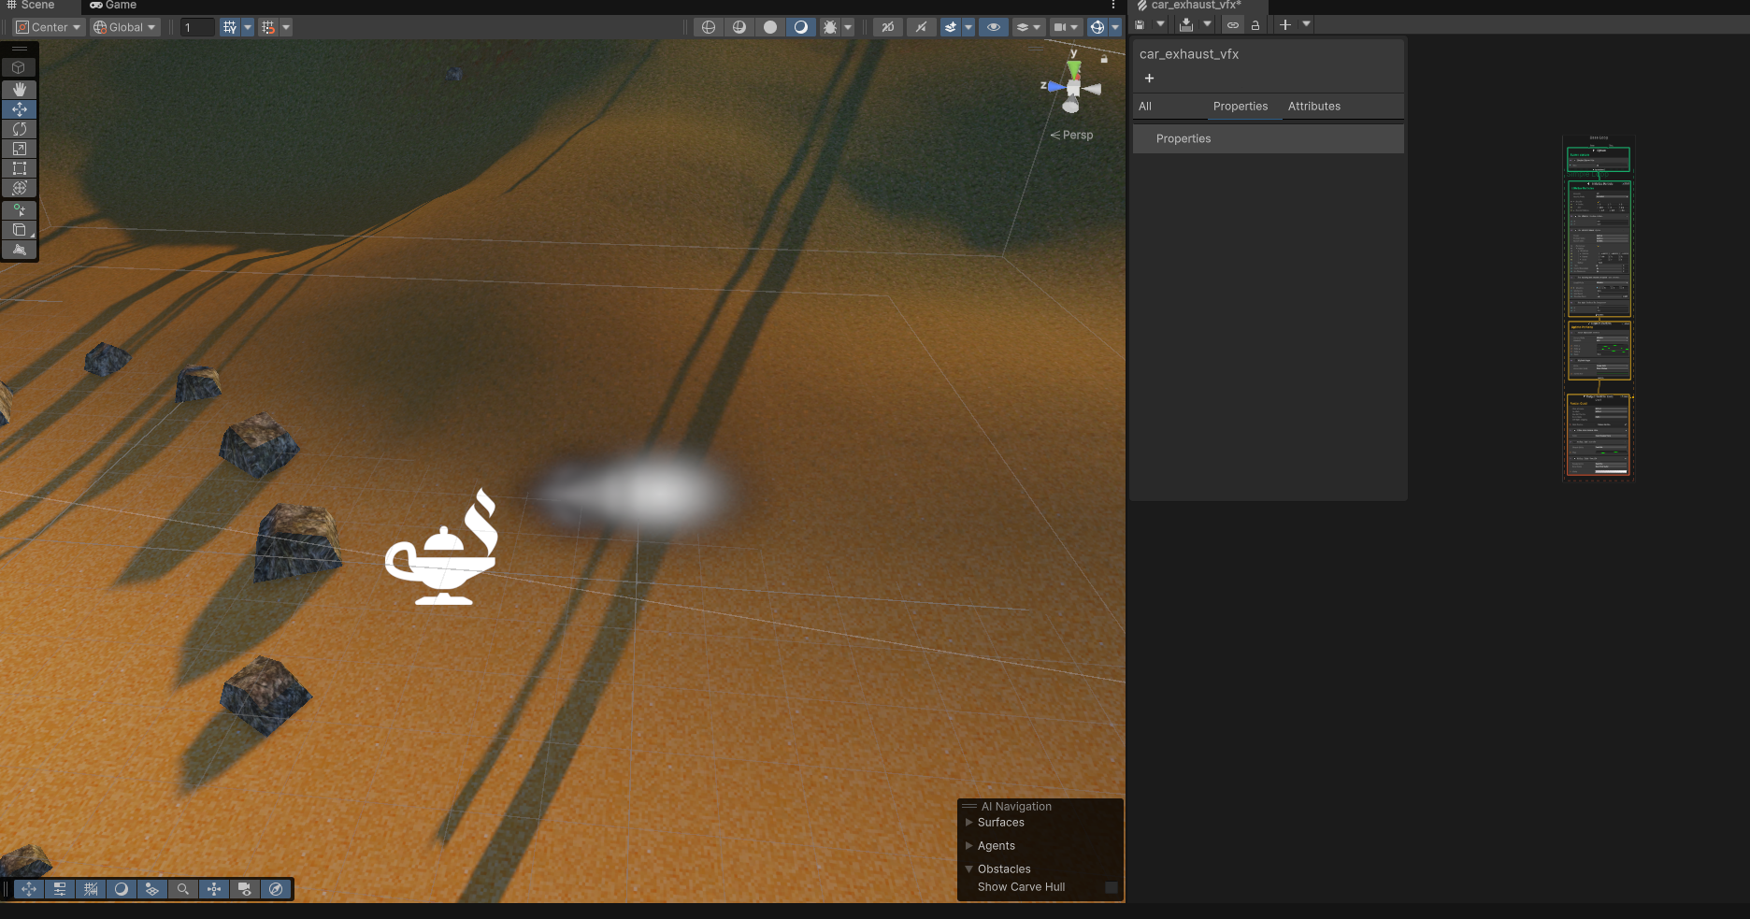
Task: Toggle the lock icon in VFX toolbar
Action: pyautogui.click(x=1255, y=25)
